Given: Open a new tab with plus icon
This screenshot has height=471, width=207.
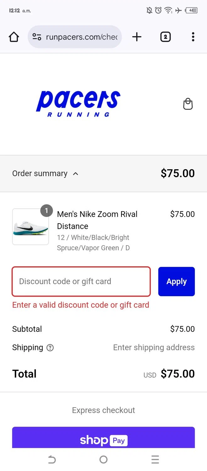Looking at the screenshot, I should [x=137, y=37].
